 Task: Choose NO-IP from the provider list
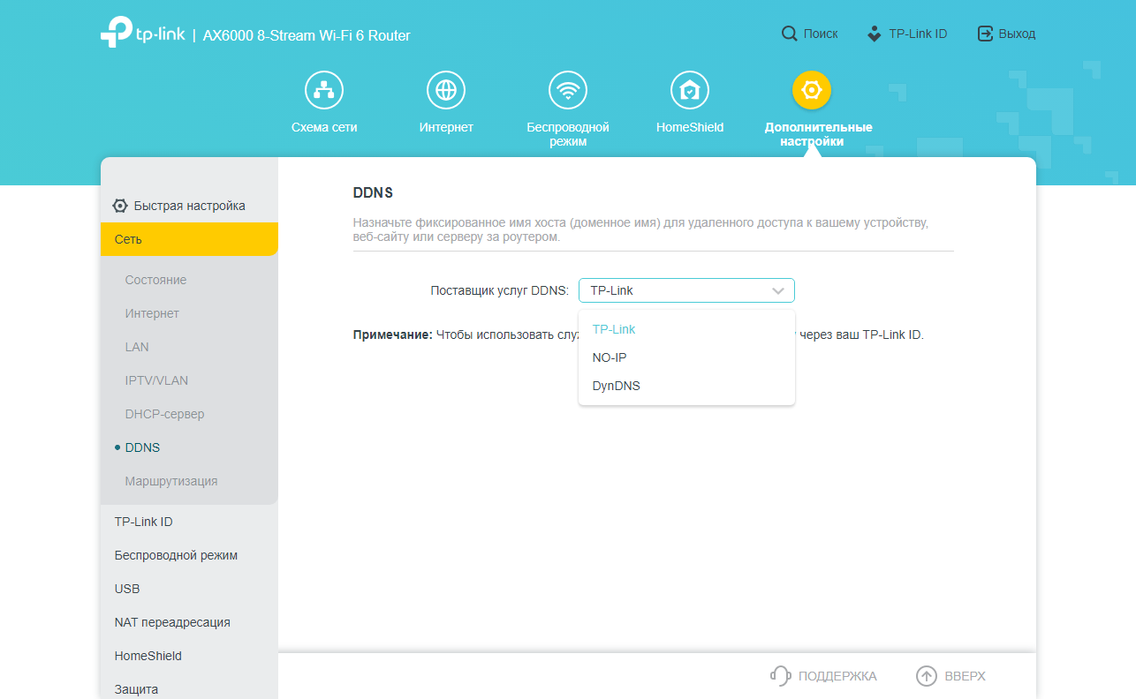(x=686, y=357)
